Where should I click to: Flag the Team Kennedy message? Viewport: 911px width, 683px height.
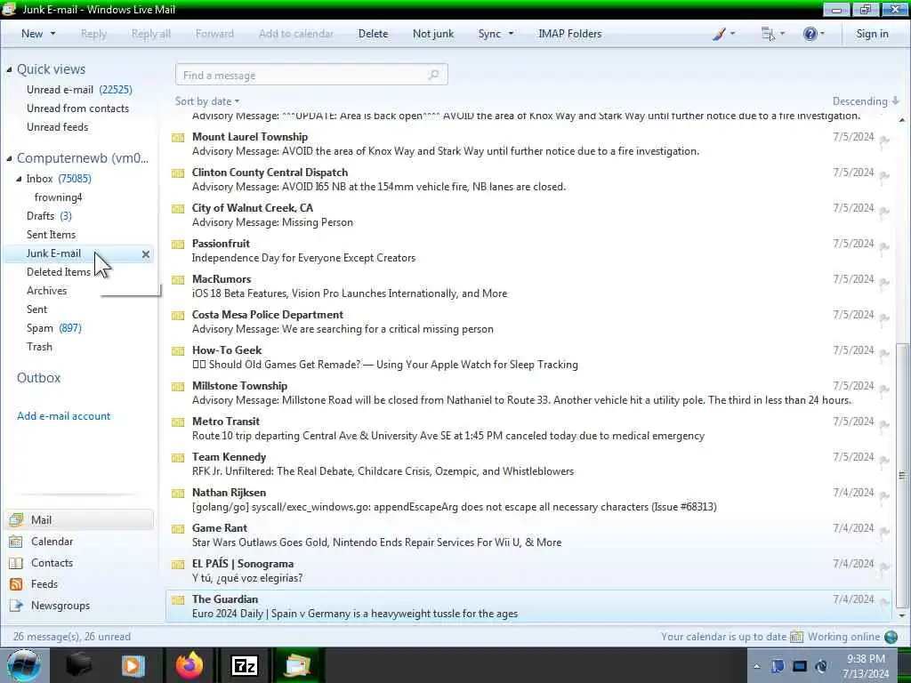(883, 462)
